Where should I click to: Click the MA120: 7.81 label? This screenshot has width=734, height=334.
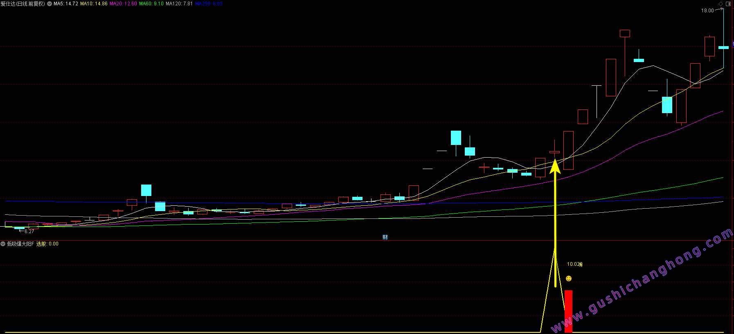click(179, 4)
